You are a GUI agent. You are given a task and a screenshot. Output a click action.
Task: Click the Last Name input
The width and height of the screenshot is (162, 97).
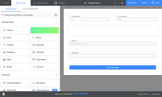click(x=136, y=19)
